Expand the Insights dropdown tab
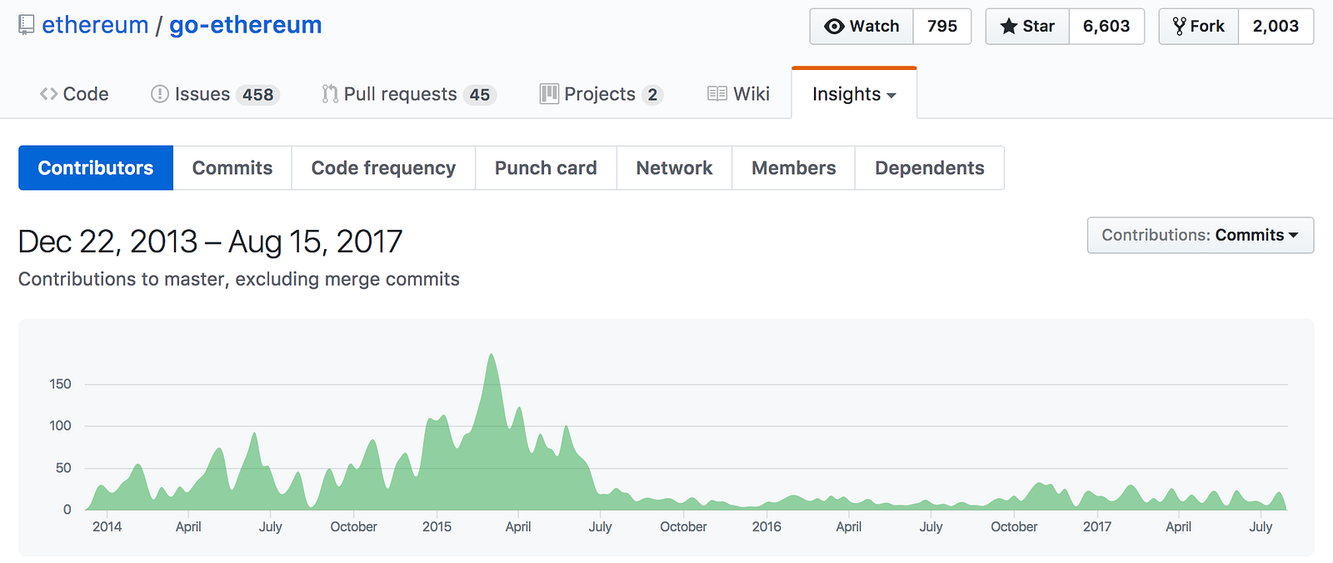1333x563 pixels. tap(854, 94)
